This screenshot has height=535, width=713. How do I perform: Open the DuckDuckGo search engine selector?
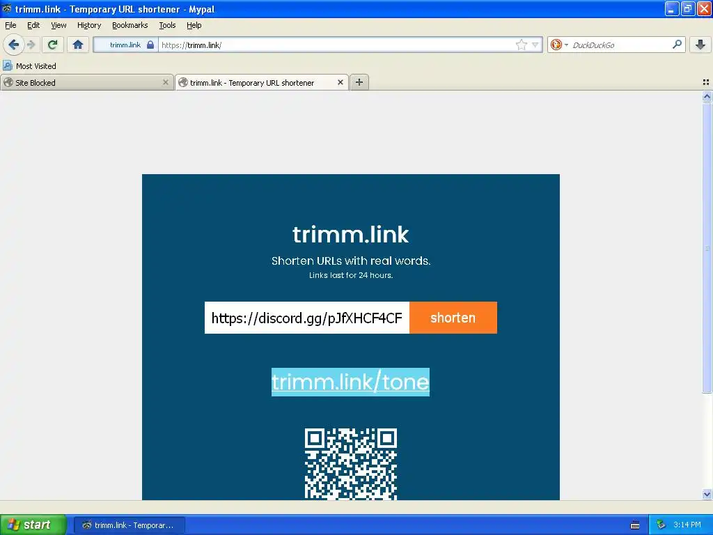(x=559, y=45)
